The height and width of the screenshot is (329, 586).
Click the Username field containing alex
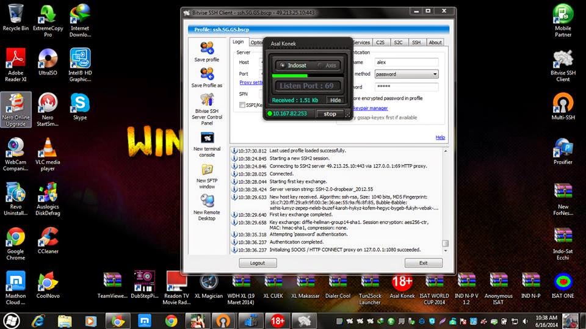tap(407, 62)
